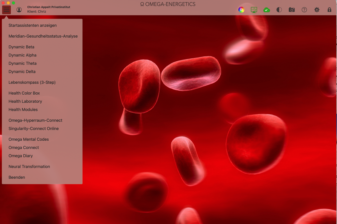Open Meridian-Gesundheitsstatus-Analyse
337x224 pixels.
click(x=43, y=36)
